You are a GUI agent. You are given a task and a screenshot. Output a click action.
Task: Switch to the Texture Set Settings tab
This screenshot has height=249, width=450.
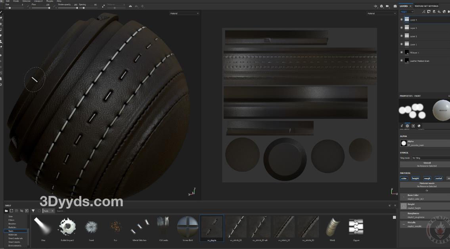[426, 6]
